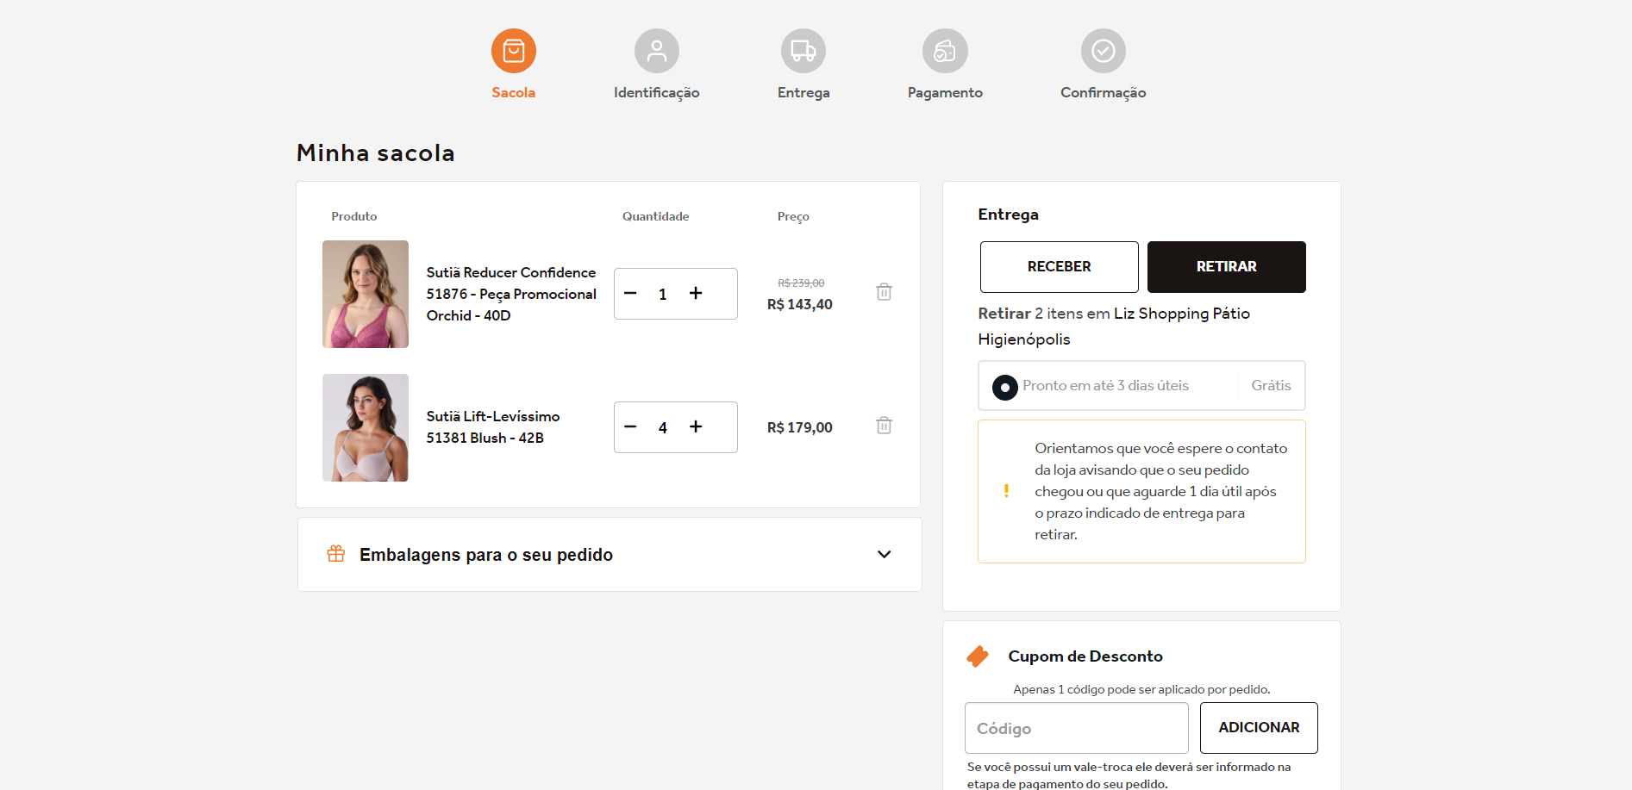Click the Confirmação checkmark step icon
The width and height of the screenshot is (1632, 790).
(1104, 52)
